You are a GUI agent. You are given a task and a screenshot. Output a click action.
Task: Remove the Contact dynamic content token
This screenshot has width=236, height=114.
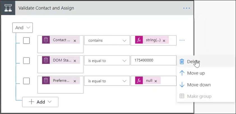[75, 41]
